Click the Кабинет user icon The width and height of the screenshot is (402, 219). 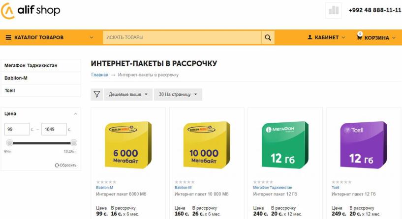pos(310,37)
